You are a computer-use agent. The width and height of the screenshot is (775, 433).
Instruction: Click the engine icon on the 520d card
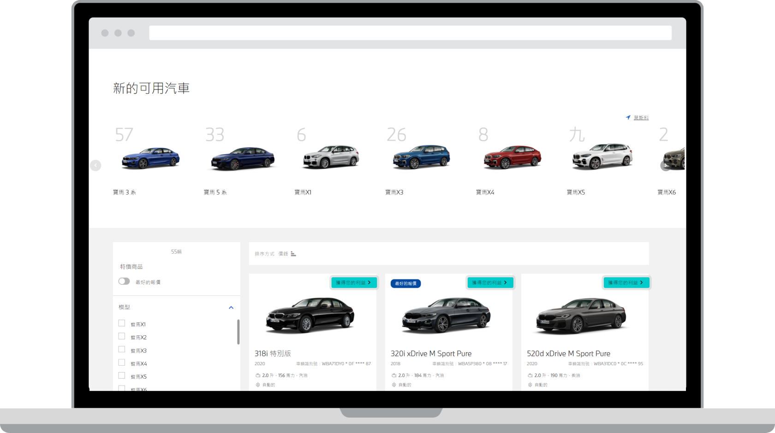pos(530,375)
